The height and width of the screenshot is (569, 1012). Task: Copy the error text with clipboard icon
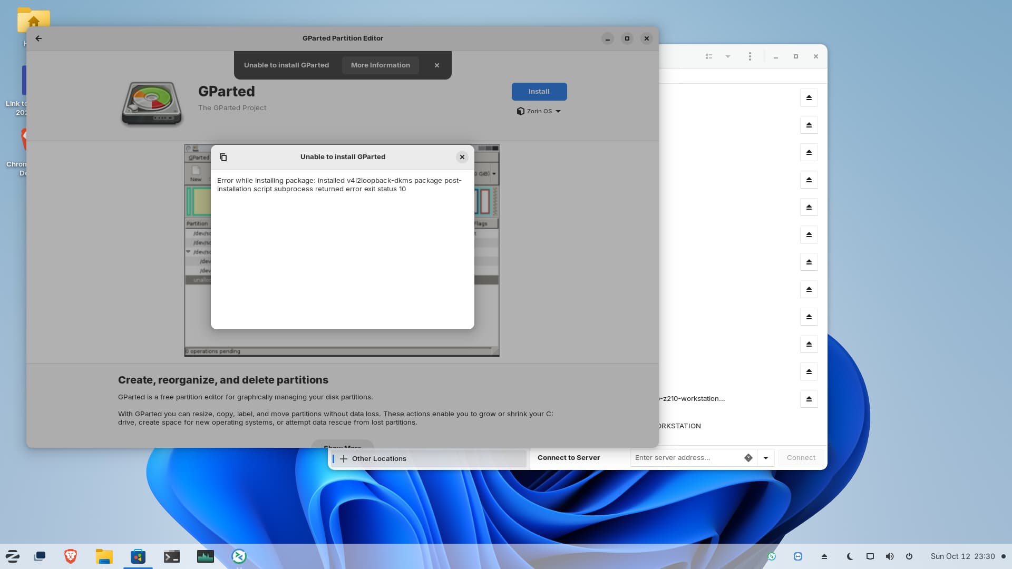(x=223, y=157)
